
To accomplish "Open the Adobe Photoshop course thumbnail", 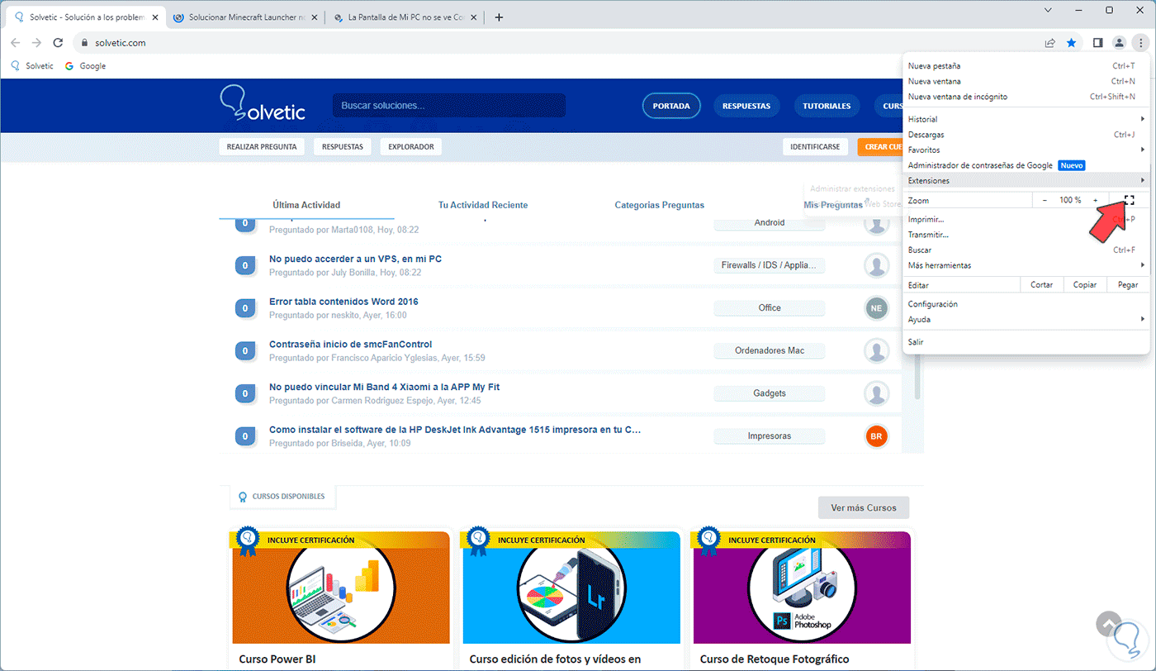I will (x=802, y=588).
